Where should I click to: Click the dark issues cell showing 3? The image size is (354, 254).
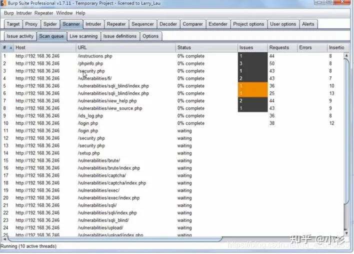(x=252, y=63)
